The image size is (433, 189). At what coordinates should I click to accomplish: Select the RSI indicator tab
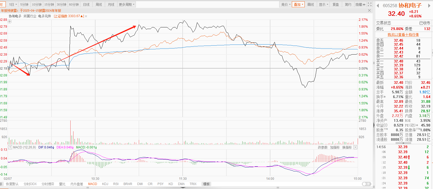(x=116, y=184)
